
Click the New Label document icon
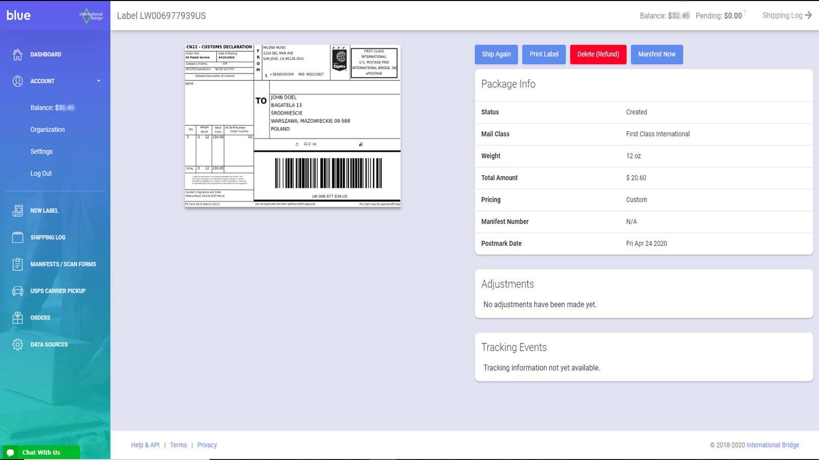[x=17, y=211]
